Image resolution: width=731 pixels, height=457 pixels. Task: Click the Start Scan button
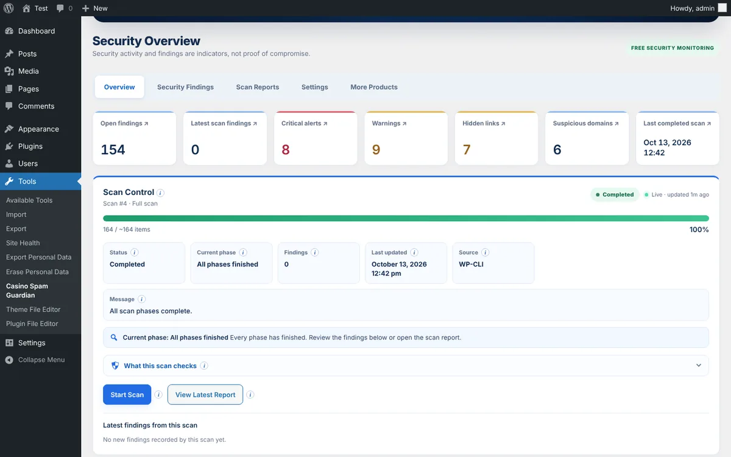pos(127,395)
